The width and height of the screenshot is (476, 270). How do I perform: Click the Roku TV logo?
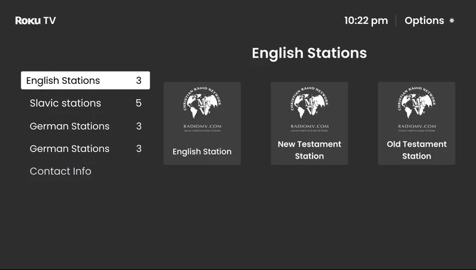(35, 20)
